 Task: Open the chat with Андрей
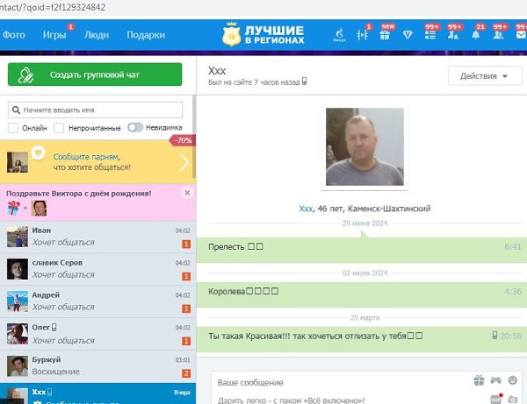pyautogui.click(x=97, y=301)
